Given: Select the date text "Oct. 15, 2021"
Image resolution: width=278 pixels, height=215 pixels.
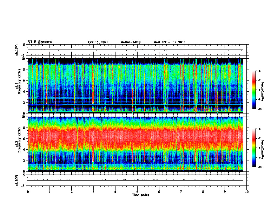Looking at the screenshot, I should tap(98, 42).
